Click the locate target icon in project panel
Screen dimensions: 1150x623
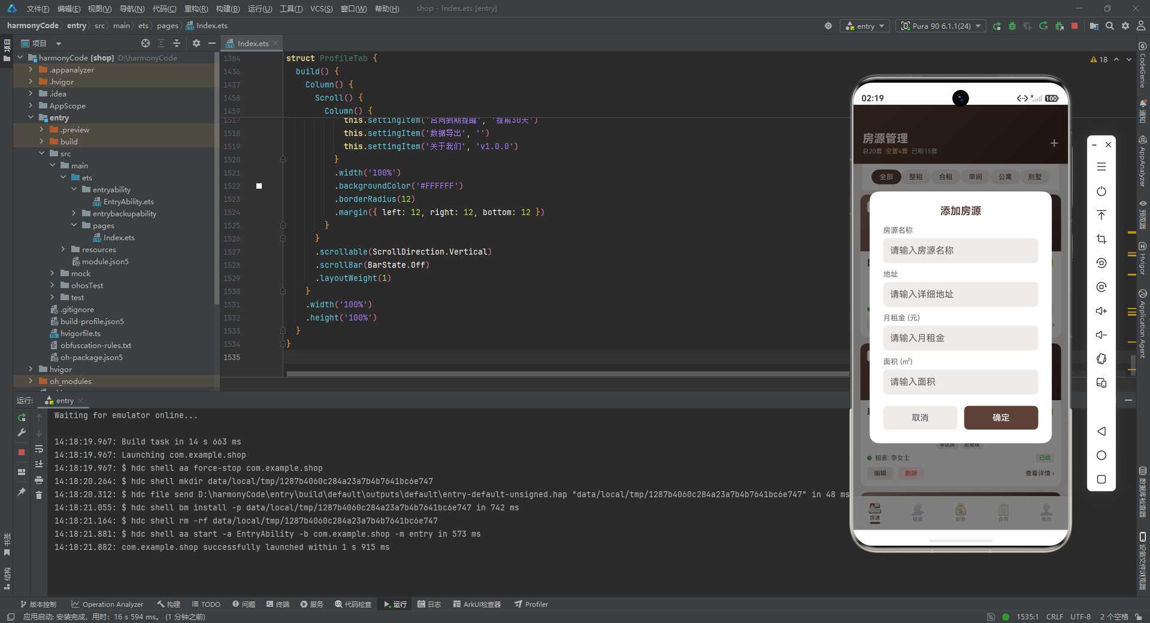(x=146, y=43)
